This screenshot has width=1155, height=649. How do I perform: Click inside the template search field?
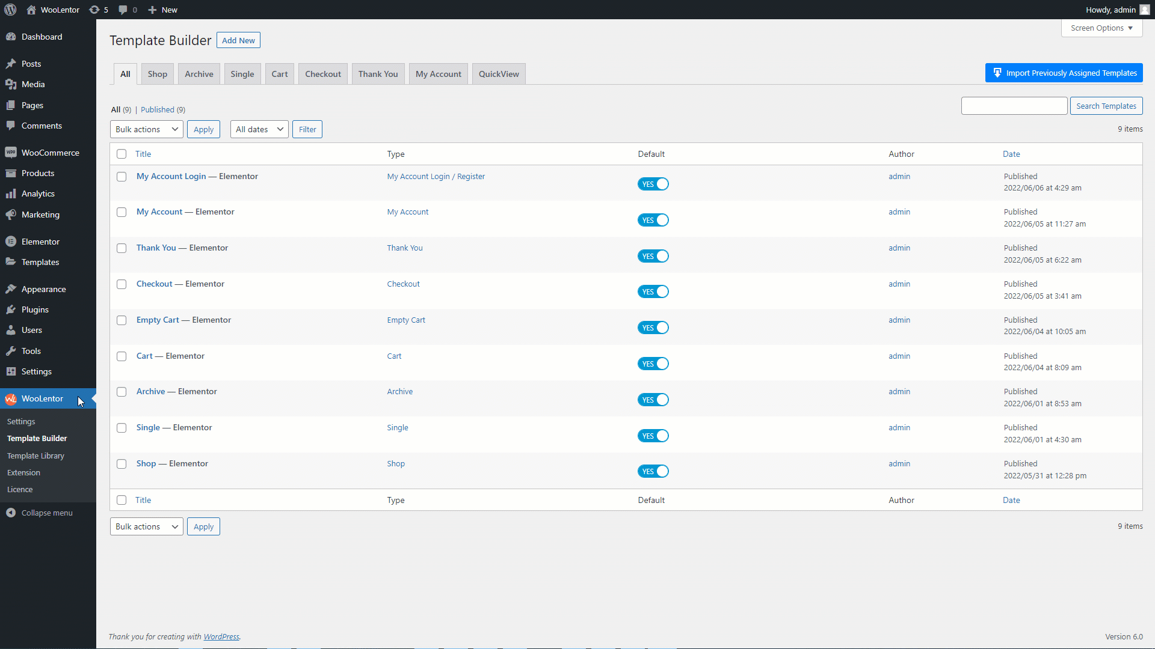coord(1014,105)
